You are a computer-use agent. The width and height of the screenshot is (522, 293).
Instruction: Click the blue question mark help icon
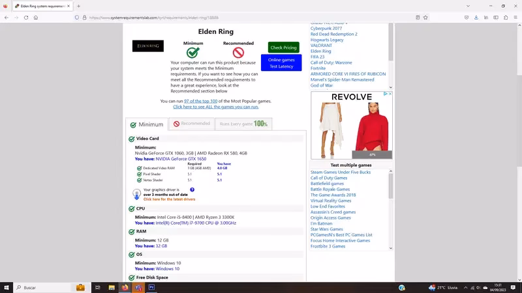click(192, 189)
